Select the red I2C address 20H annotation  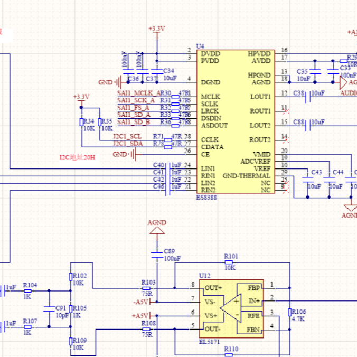(77, 157)
